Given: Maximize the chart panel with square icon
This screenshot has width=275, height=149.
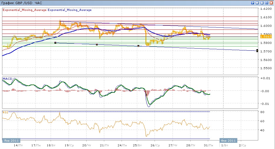Looking at the screenshot, I should (266, 3).
